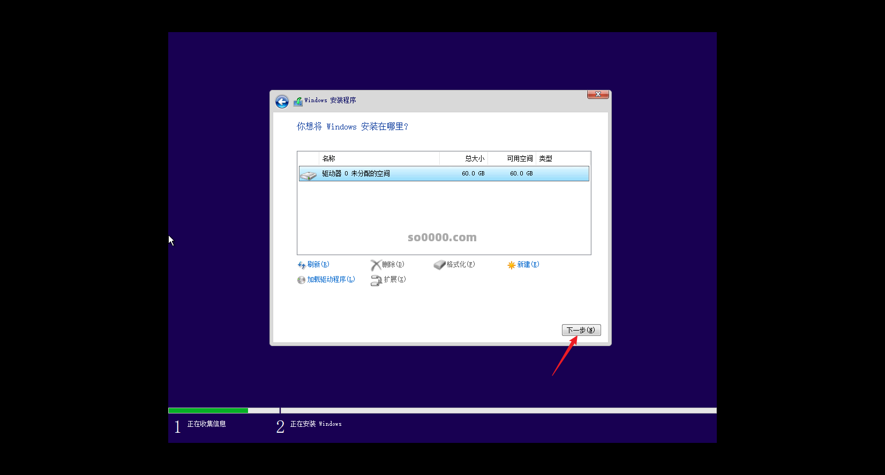The height and width of the screenshot is (475, 885).
Task: Click the delete X icon
Action: [376, 265]
